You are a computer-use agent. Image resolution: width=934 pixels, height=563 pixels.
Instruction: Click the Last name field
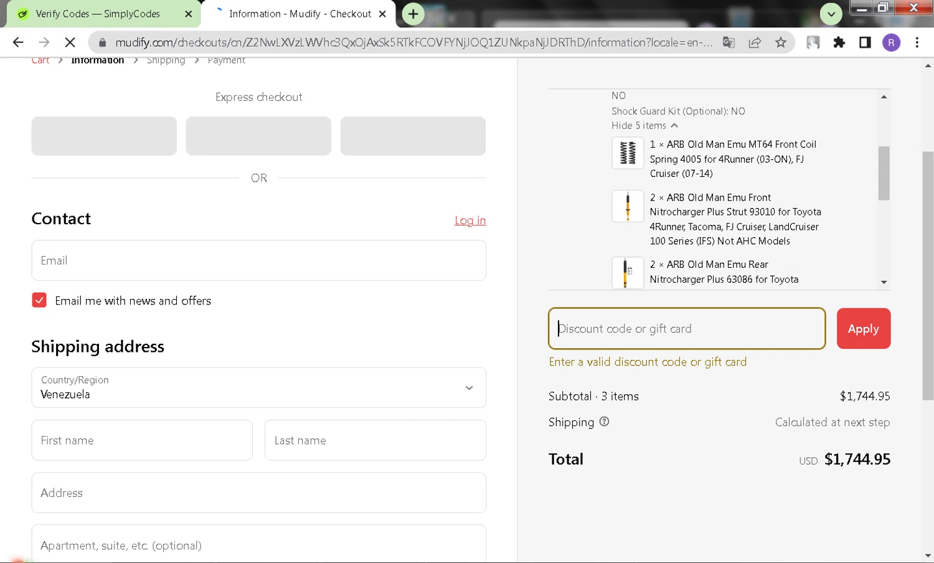coord(375,440)
